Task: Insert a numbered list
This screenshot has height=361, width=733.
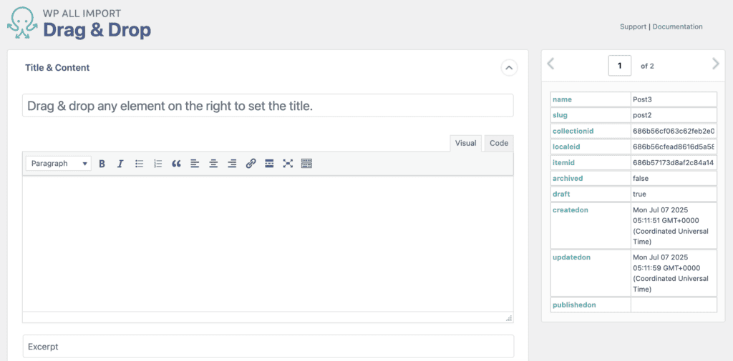Action: 157,164
